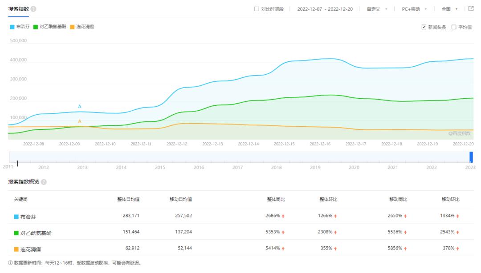Click value 137,204 in 对乙酰氨基酚 row

click(183, 232)
